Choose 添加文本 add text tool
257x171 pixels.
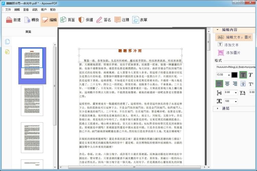(x=228, y=45)
